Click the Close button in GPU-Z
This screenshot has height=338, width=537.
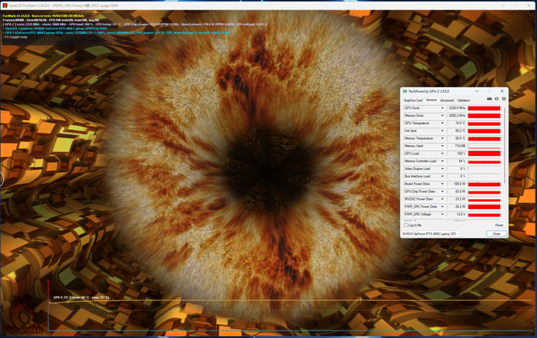click(x=497, y=233)
